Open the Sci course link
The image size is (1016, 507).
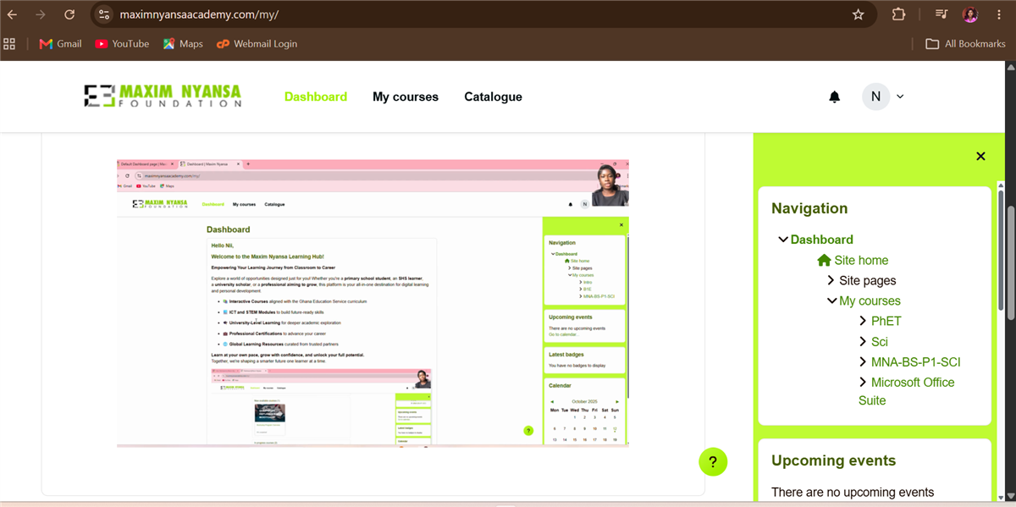click(x=880, y=341)
